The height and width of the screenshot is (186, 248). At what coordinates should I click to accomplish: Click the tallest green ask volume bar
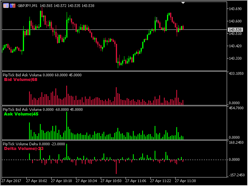point(67,126)
